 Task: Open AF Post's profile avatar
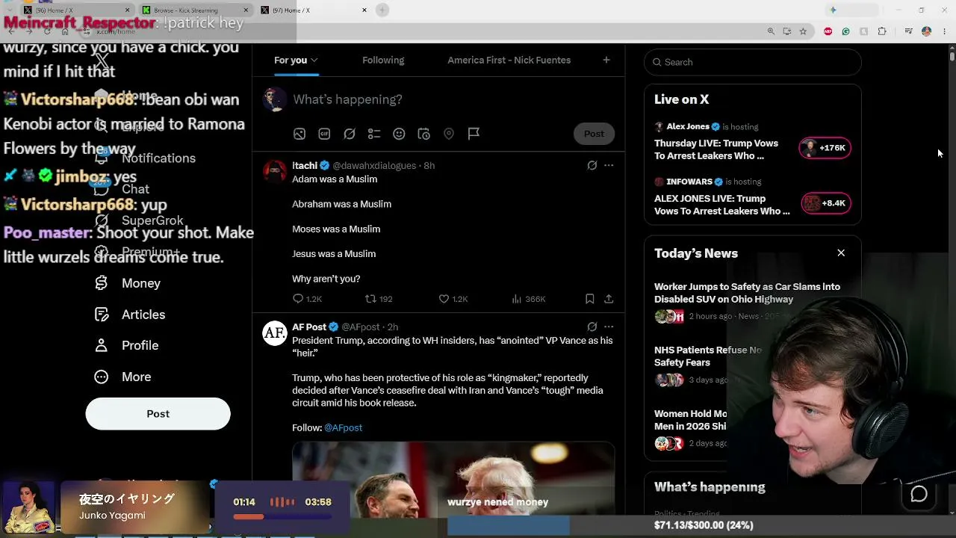click(x=275, y=333)
